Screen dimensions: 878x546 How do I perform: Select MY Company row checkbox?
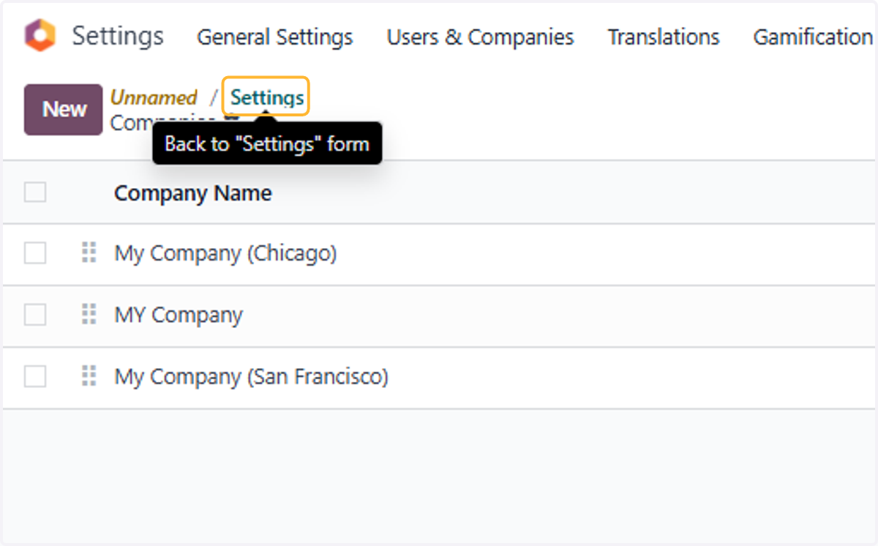pyautogui.click(x=35, y=315)
